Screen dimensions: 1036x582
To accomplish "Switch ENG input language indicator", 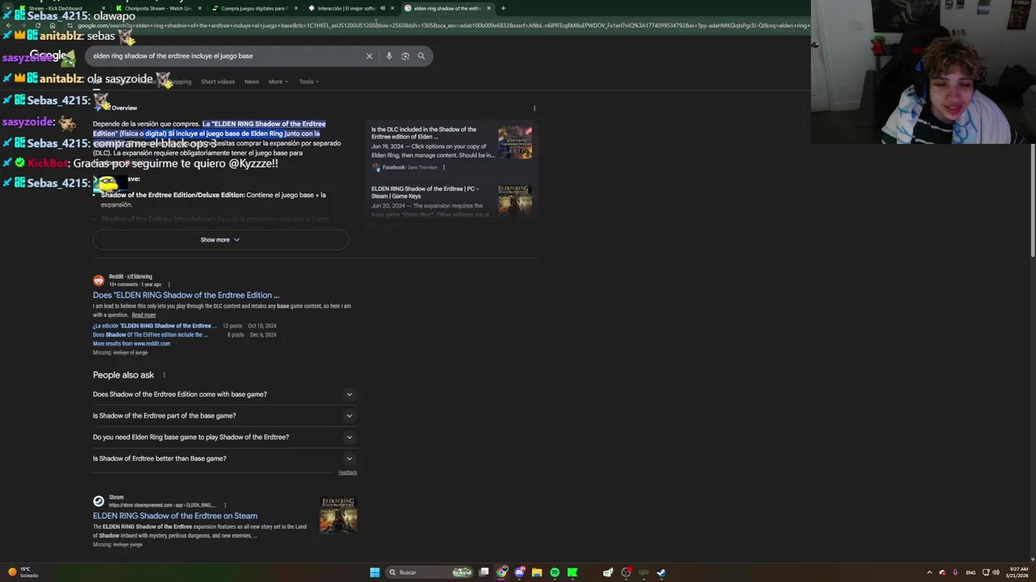I will (970, 572).
